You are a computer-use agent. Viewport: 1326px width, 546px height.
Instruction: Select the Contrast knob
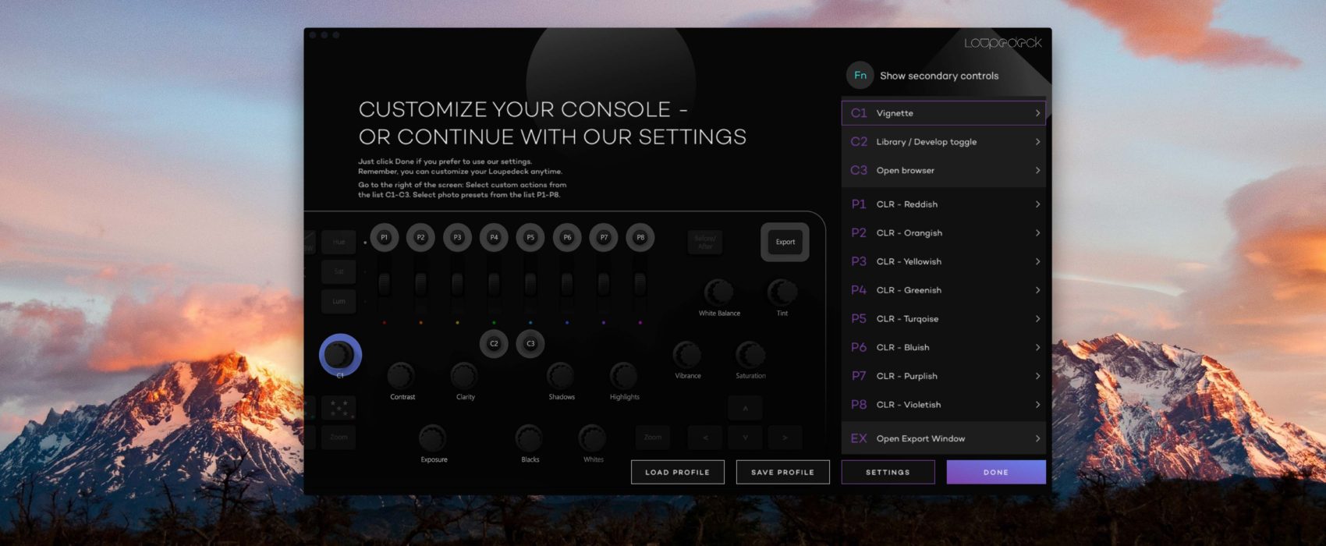(x=401, y=376)
